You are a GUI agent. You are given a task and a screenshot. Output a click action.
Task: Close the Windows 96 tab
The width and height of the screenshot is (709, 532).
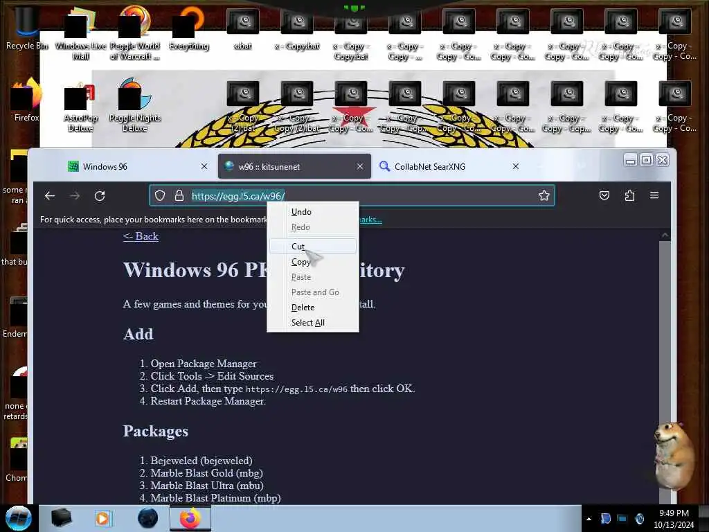[x=204, y=166]
